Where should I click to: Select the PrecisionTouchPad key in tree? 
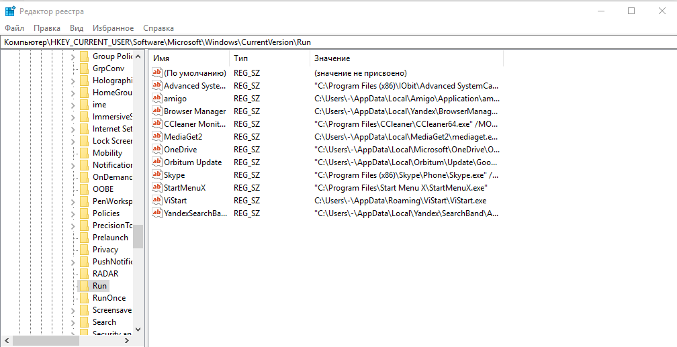tap(111, 226)
